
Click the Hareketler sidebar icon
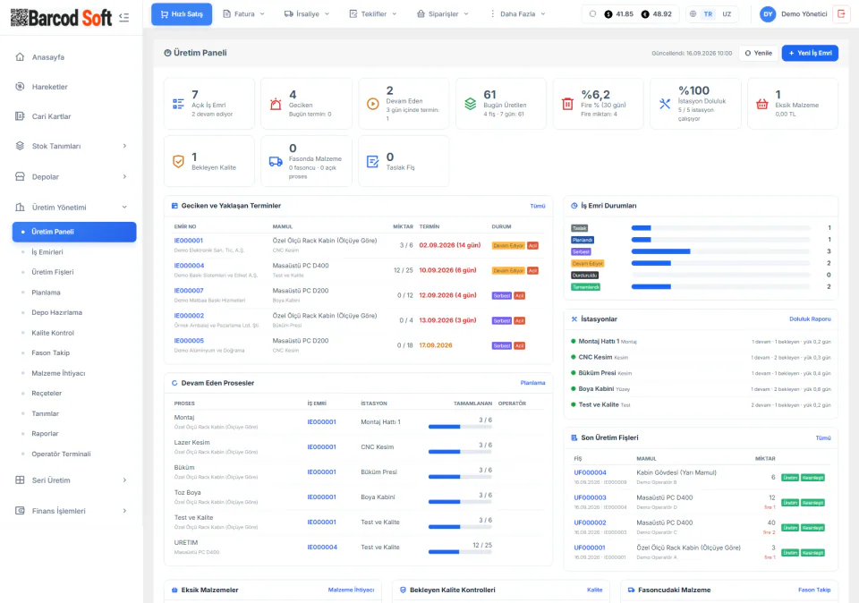pos(20,87)
